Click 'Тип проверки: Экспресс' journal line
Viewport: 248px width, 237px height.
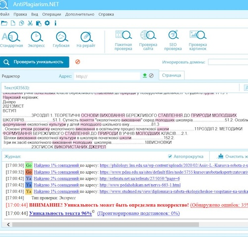tap(54, 198)
